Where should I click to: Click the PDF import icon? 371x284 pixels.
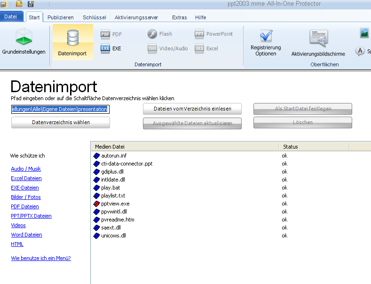pyautogui.click(x=105, y=34)
